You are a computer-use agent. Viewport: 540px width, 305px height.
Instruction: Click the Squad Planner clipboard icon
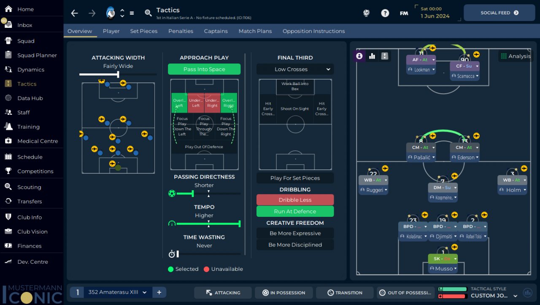(x=8, y=55)
